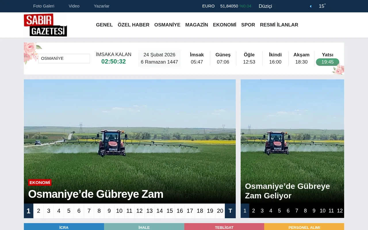368x230 pixels.
Task: Open the Video page
Action: coord(74,6)
